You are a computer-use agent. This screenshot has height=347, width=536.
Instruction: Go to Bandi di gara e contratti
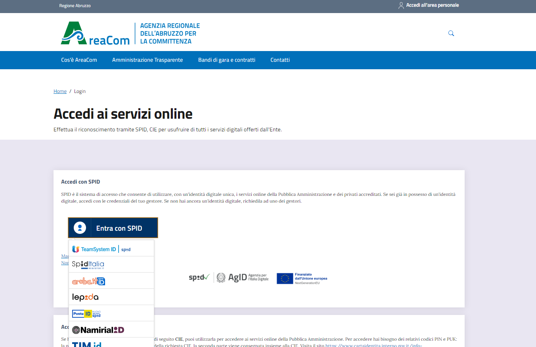tap(227, 60)
